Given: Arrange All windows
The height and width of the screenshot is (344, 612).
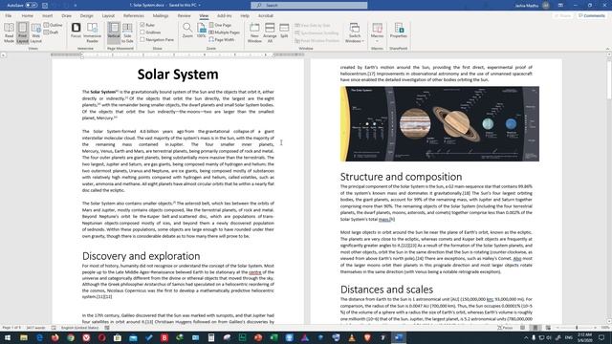Looking at the screenshot, I should (x=270, y=32).
